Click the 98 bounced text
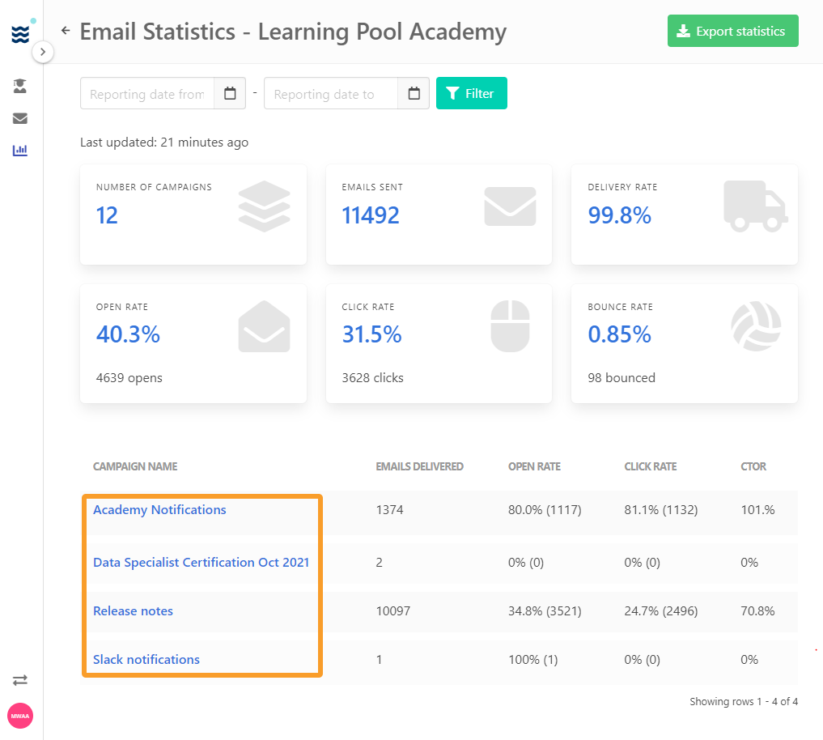 (621, 377)
